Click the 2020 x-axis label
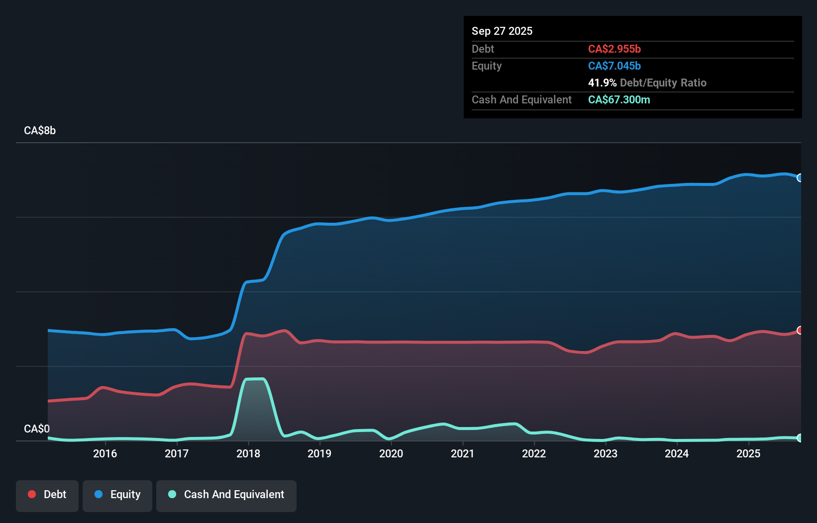 (x=391, y=453)
